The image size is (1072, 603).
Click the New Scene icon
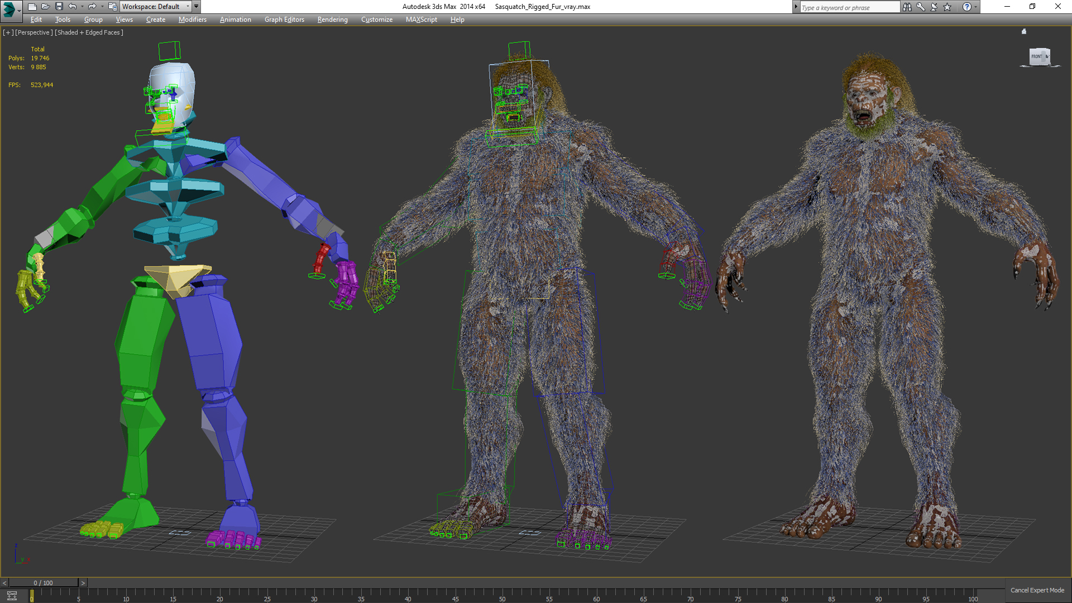(32, 7)
